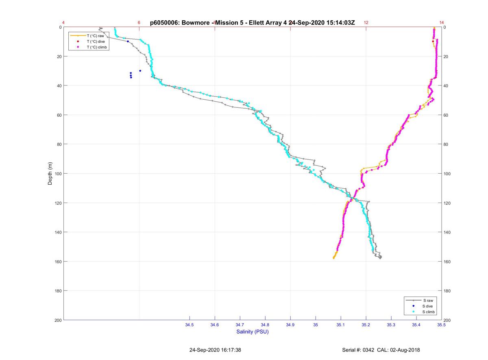488x360 pixels.
Task: Click depth tick 100 on right axis
Action: (x=447, y=174)
